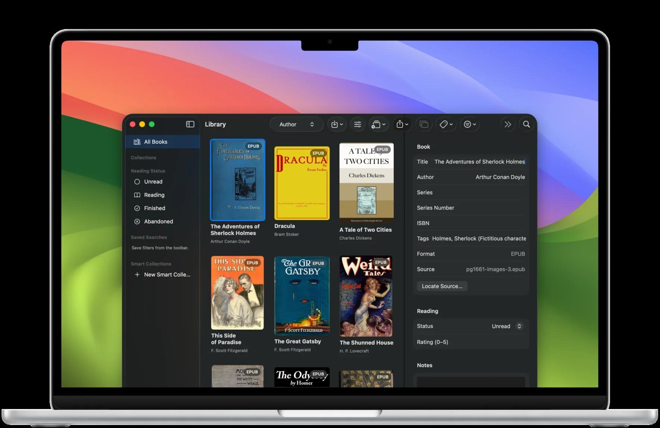Select The Shunned House cover
This screenshot has width=660, height=428.
point(366,296)
